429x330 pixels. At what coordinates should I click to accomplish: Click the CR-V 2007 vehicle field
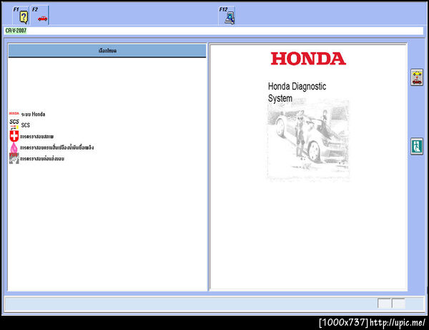click(214, 31)
